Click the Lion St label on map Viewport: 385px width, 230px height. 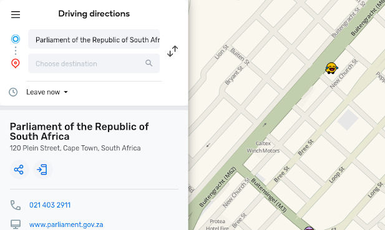(222, 52)
